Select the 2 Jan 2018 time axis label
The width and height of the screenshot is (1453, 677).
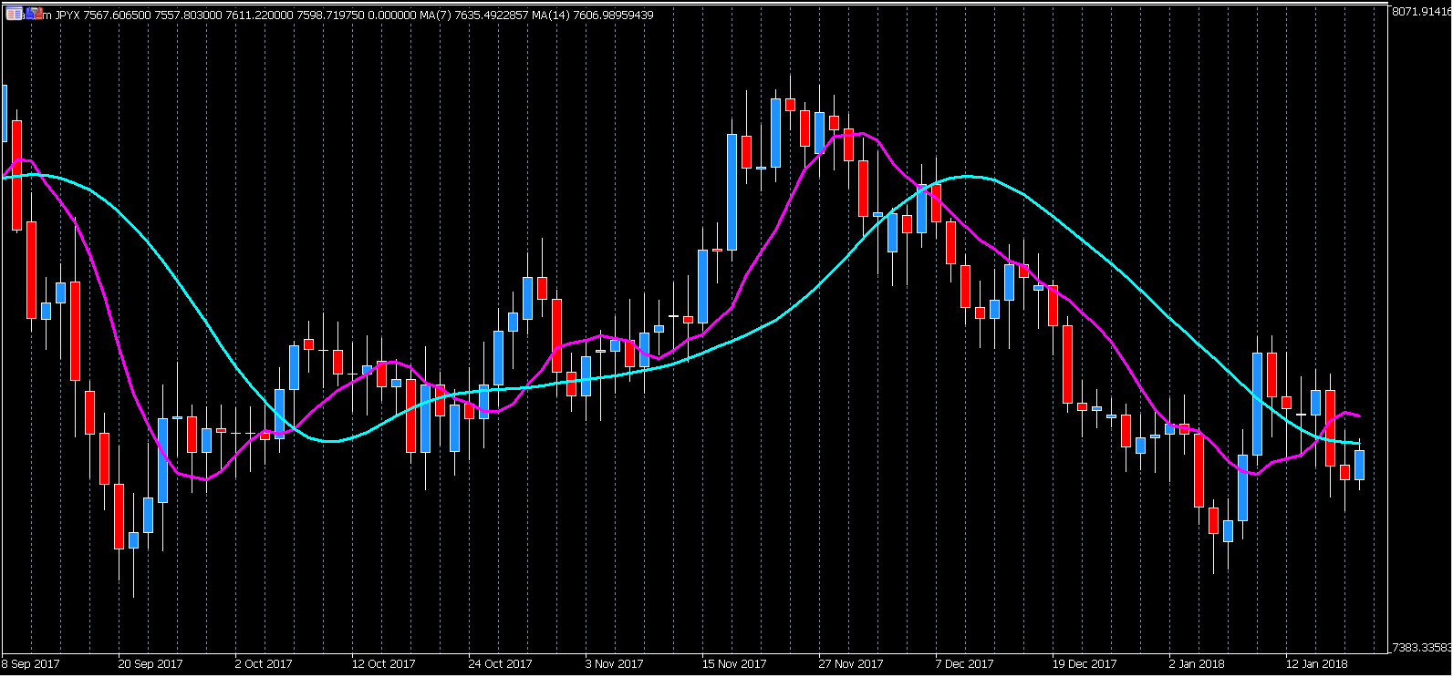(1197, 664)
